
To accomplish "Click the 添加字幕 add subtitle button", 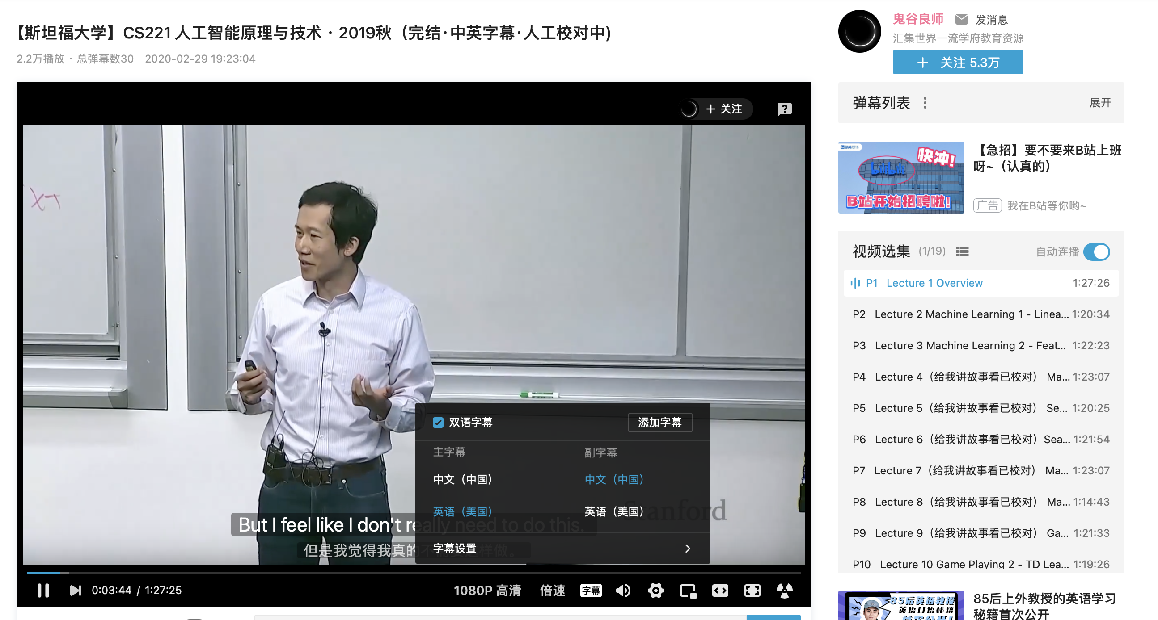I will [660, 422].
